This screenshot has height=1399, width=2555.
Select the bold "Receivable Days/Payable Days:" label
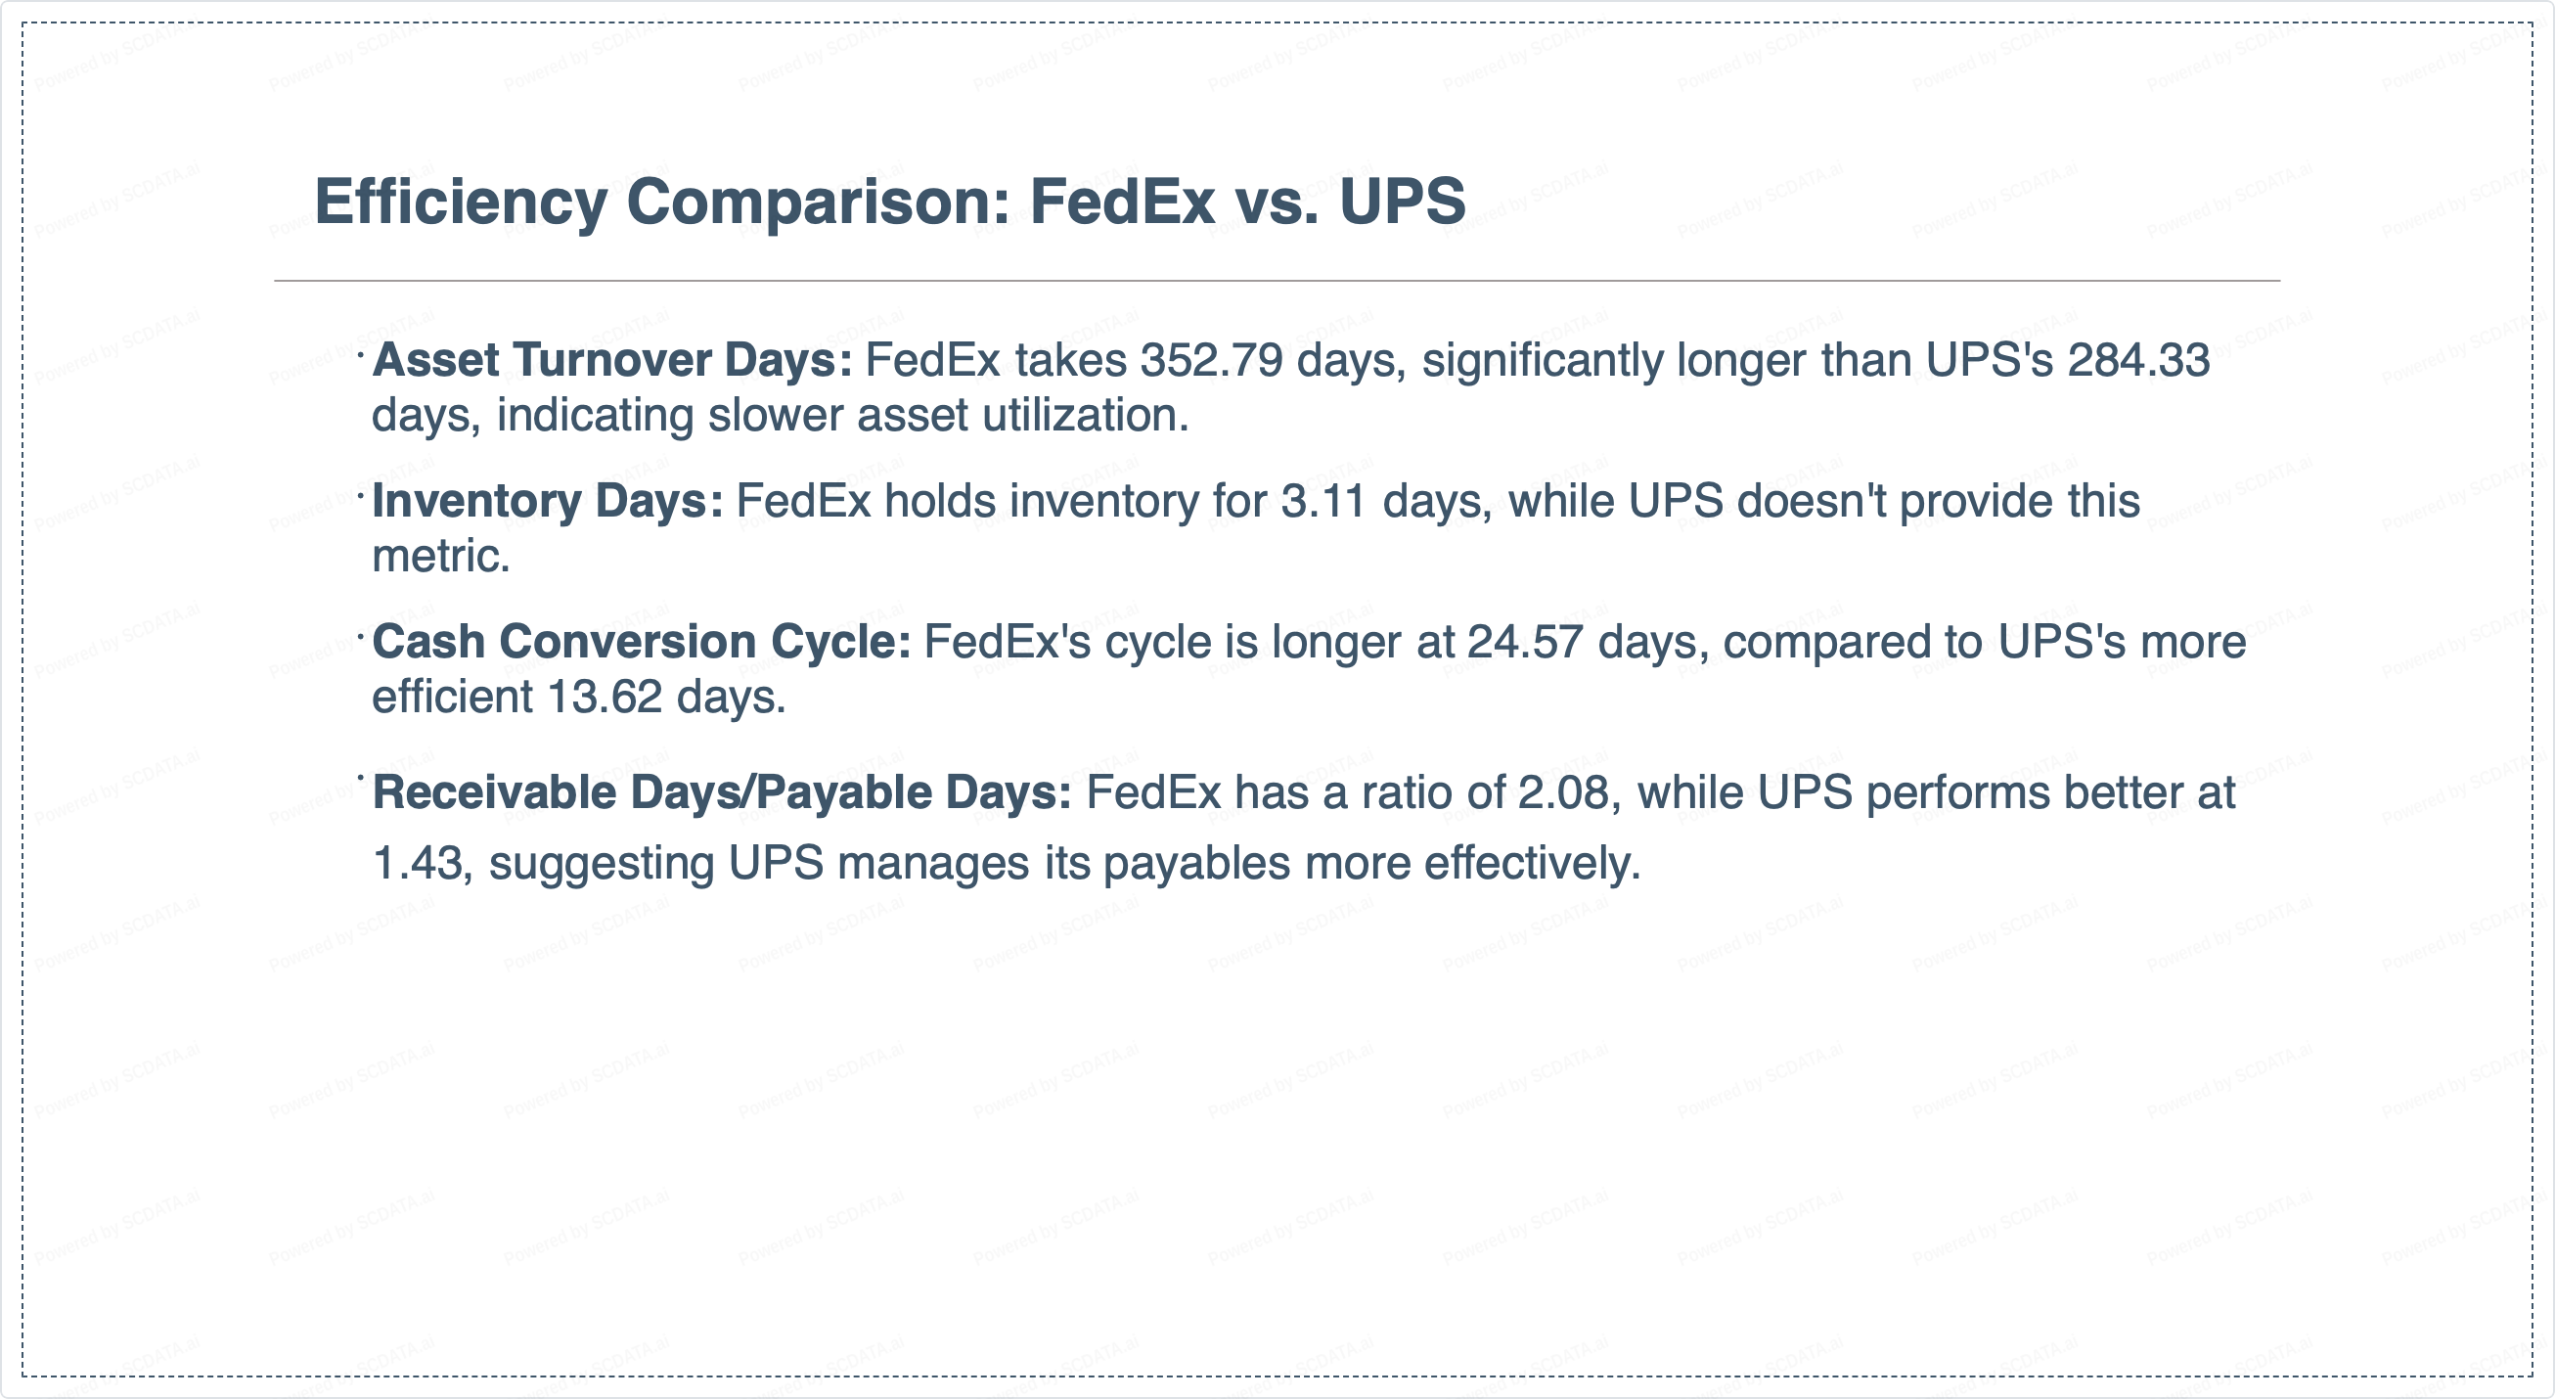721,792
